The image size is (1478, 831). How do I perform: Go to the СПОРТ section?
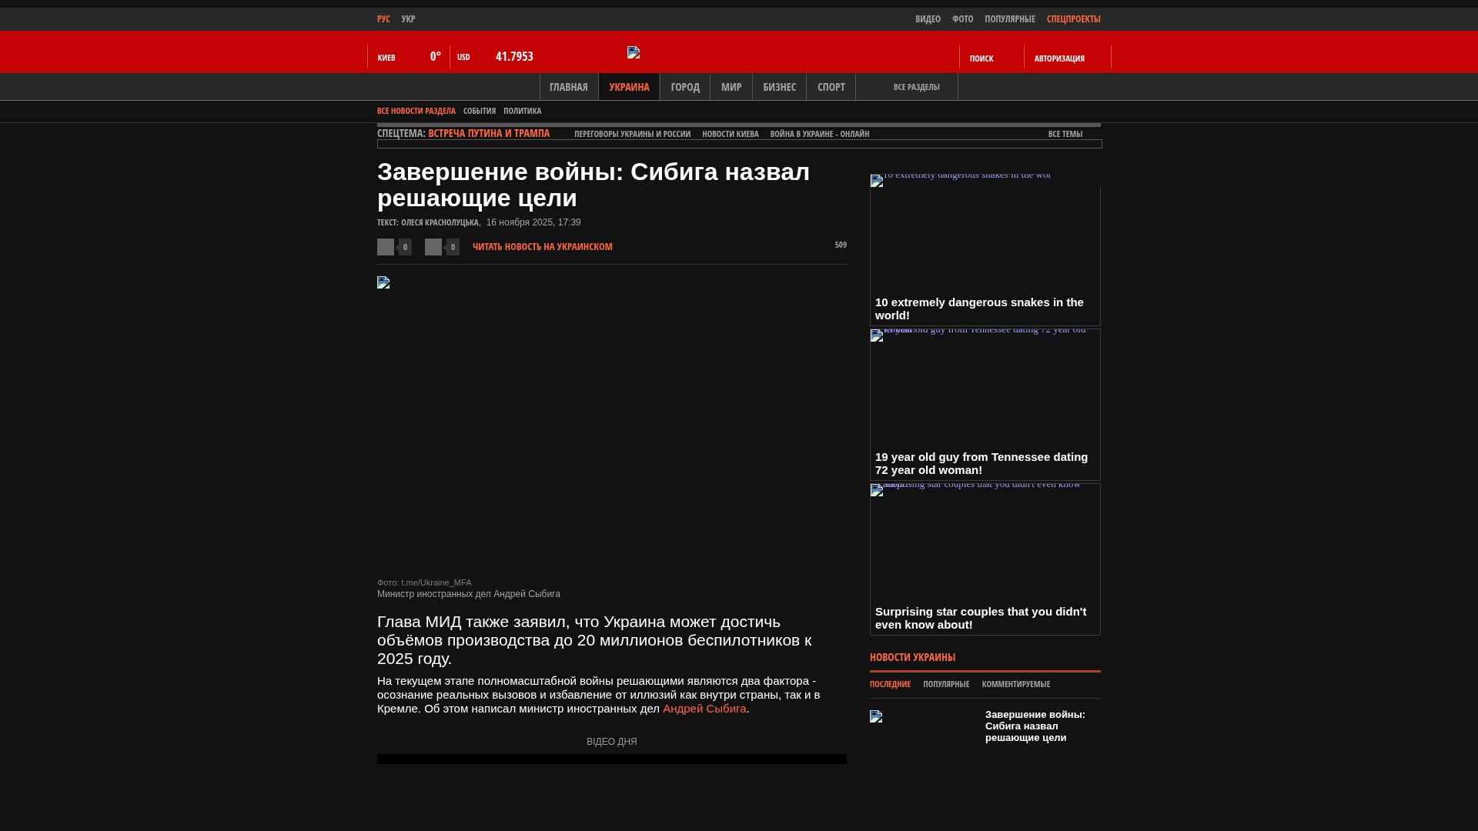click(831, 87)
